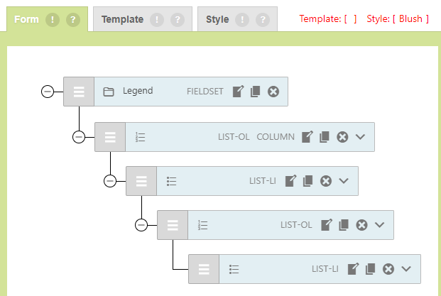441x296 pixels.
Task: Delete the Legend FIELDSET row
Action: pos(273,92)
